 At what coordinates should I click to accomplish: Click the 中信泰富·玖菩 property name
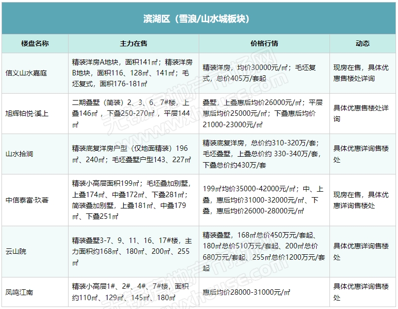[27, 200]
